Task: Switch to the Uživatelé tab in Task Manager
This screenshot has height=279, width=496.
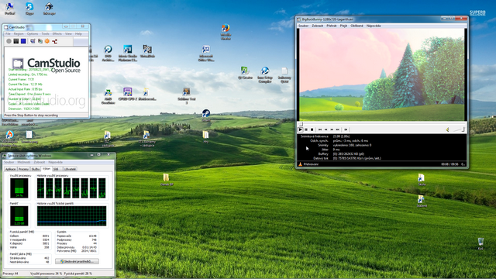Action: click(x=70, y=169)
